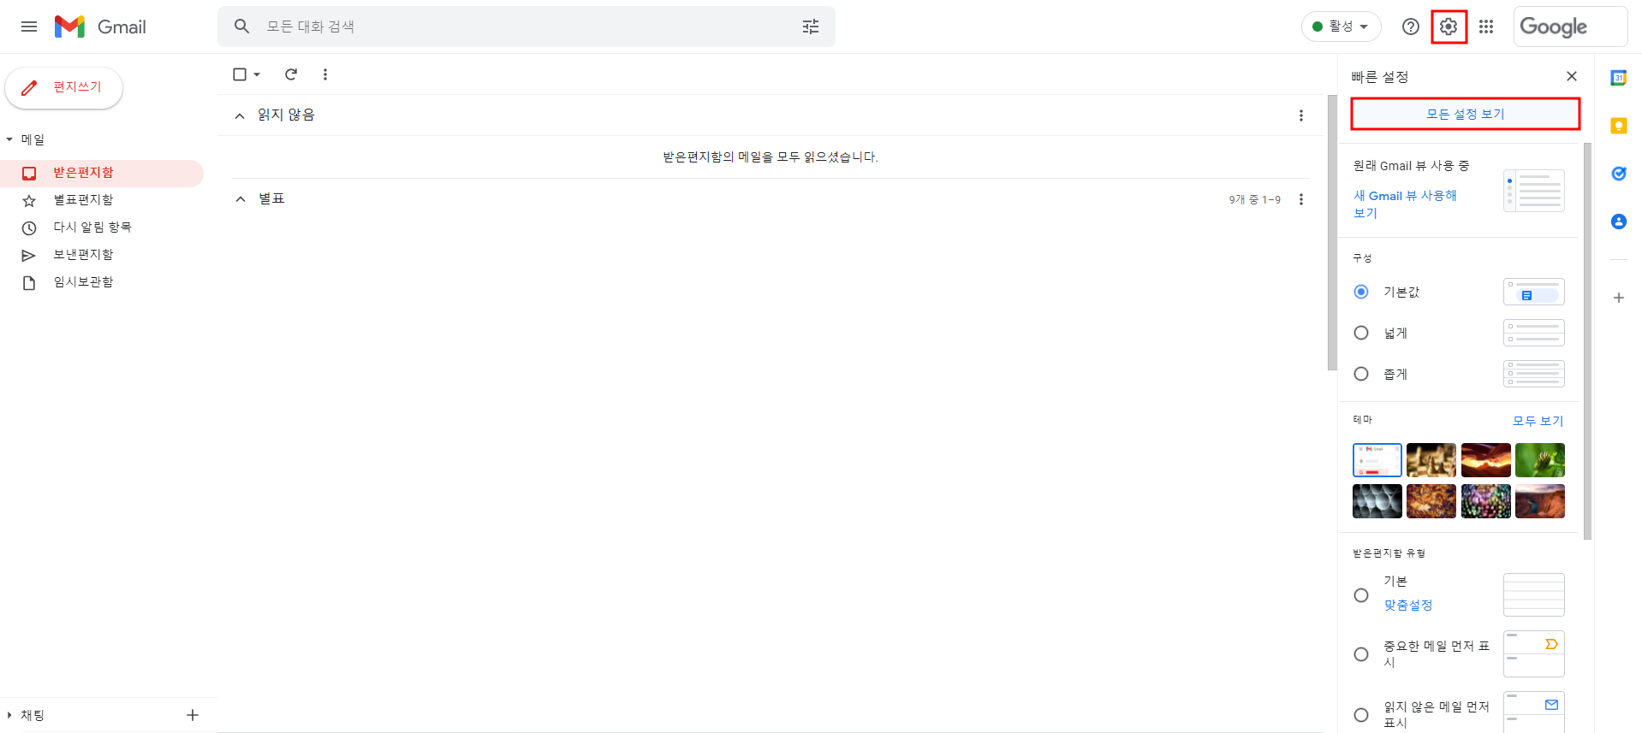Select the chess pieces theme thumbnail
The height and width of the screenshot is (733, 1642).
click(1431, 460)
